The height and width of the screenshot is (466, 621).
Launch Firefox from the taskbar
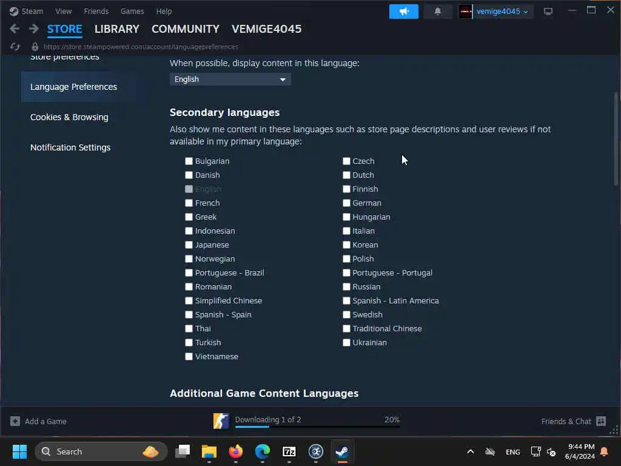tap(236, 451)
